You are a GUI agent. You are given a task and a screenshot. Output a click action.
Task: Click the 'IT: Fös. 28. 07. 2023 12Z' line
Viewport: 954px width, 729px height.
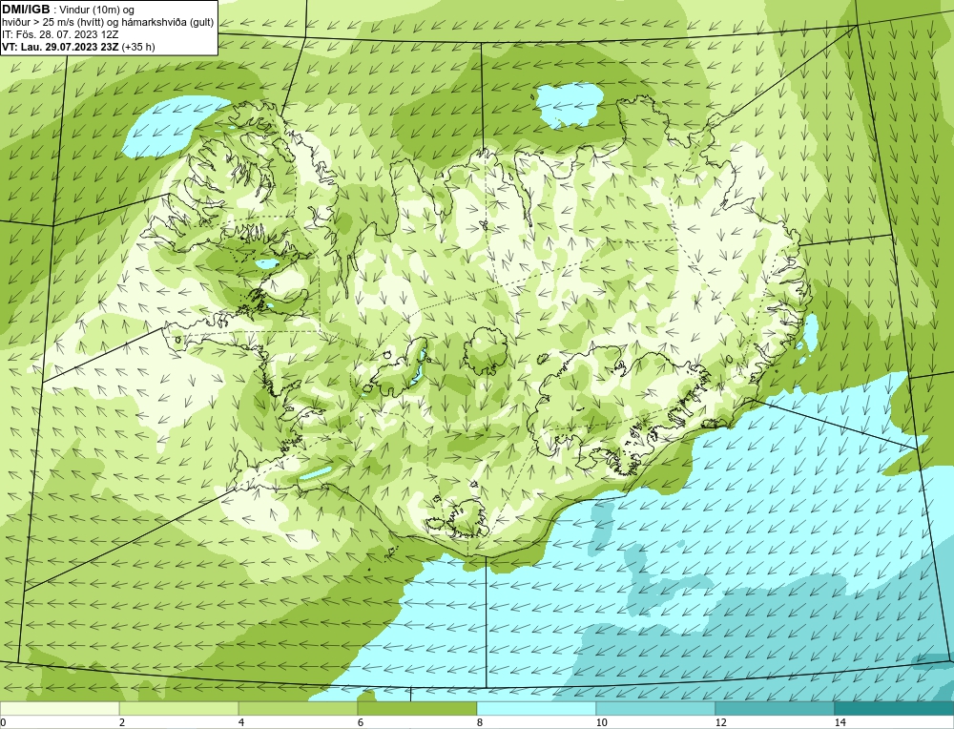60,34
